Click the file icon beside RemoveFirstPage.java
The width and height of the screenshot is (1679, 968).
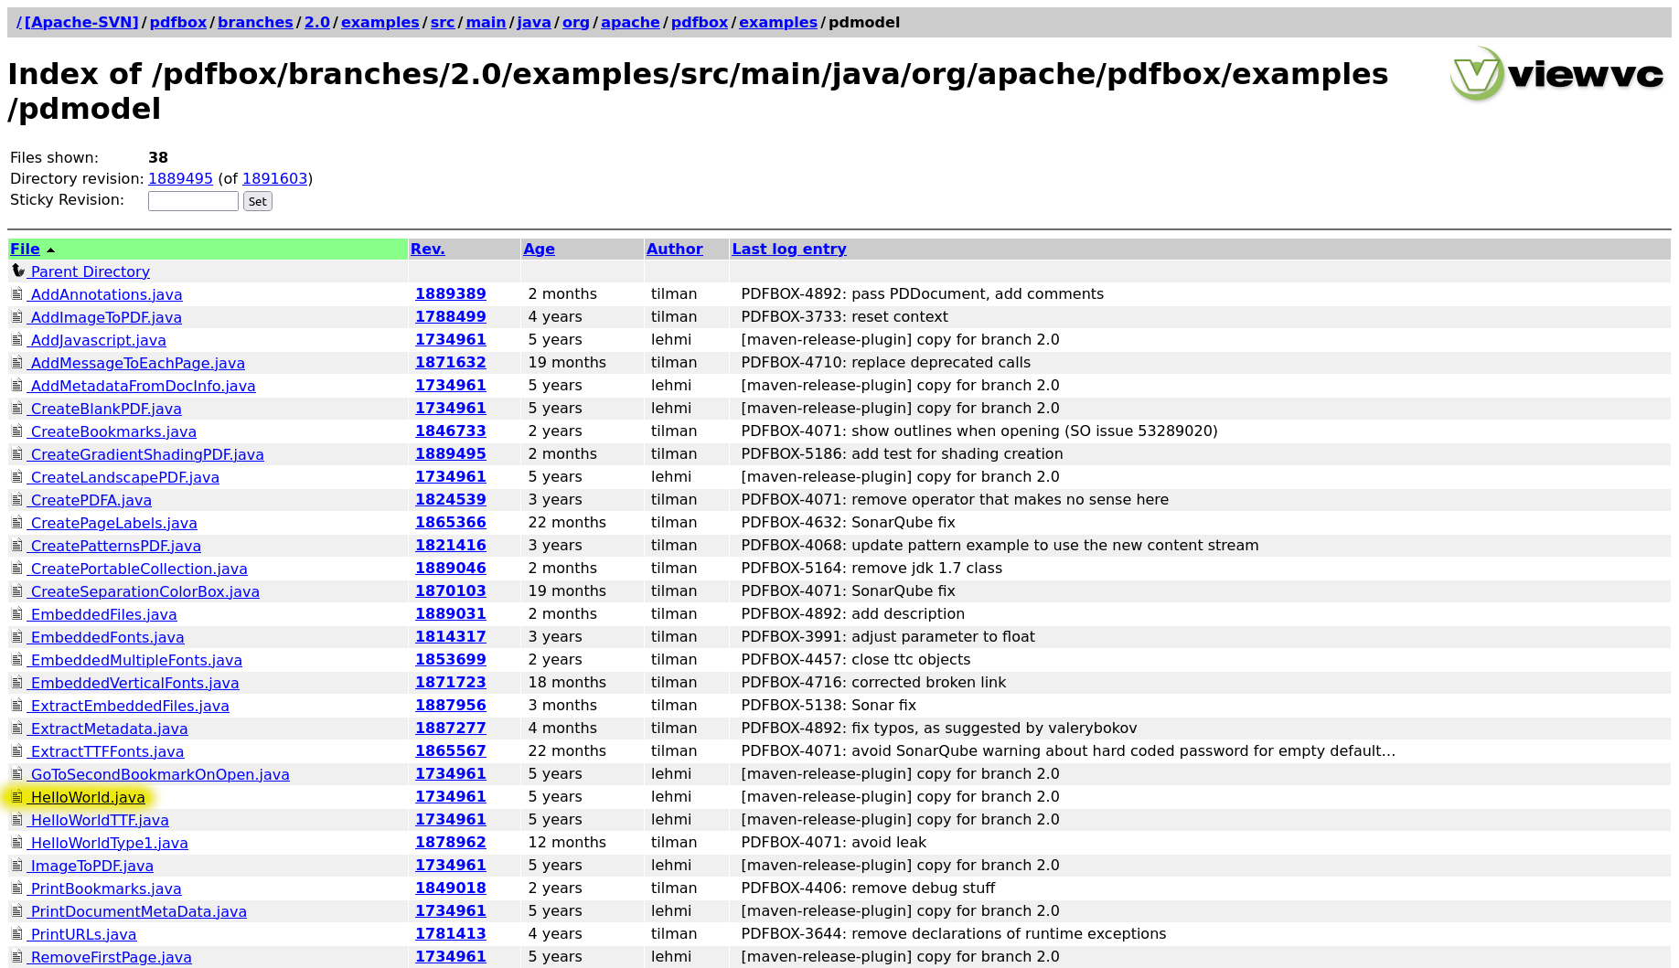tap(17, 956)
